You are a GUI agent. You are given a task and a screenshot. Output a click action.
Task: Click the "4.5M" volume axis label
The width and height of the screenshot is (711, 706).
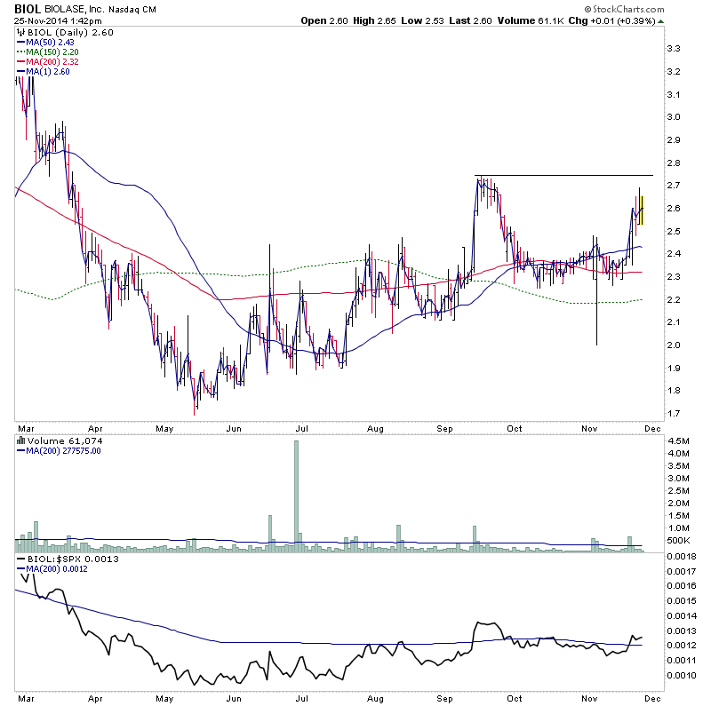click(x=678, y=440)
